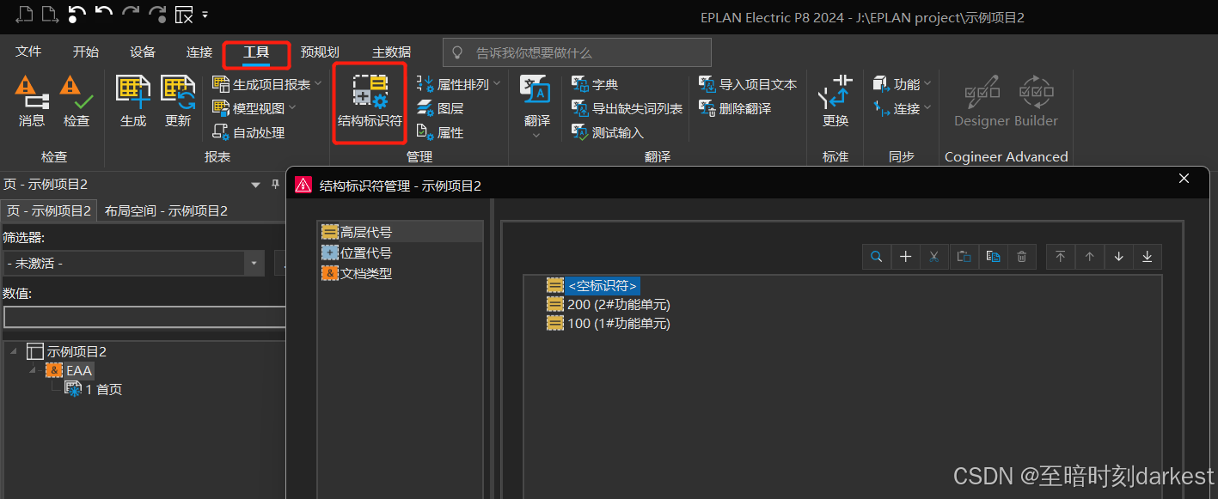The image size is (1218, 499).
Task: Open the 预规划 ribbon tab
Action: (320, 52)
